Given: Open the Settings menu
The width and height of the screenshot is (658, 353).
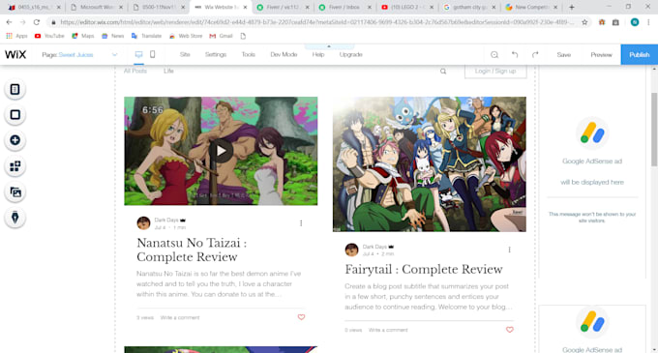Looking at the screenshot, I should (216, 54).
